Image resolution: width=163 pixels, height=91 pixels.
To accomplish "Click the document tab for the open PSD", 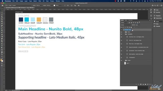I will [20, 8].
